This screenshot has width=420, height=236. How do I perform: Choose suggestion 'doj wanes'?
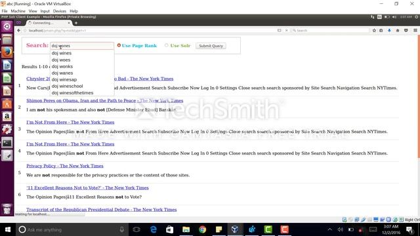[82, 73]
